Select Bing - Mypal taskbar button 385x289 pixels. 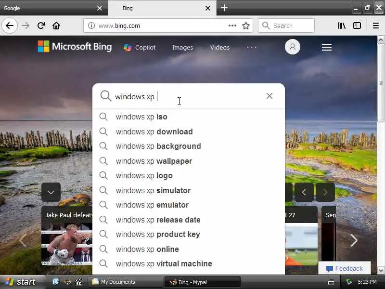tap(202, 282)
